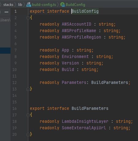Open the lib breadcrumb item
This screenshot has width=138, height=141.
20,5
